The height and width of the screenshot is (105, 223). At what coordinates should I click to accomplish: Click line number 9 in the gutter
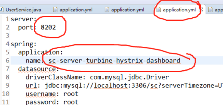coord(8,85)
